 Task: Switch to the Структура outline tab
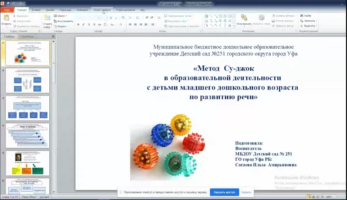pyautogui.click(x=27, y=36)
